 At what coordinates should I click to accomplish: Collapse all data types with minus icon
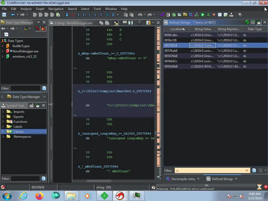point(6,34)
